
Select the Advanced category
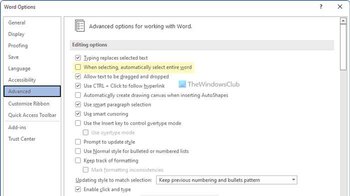point(32,91)
